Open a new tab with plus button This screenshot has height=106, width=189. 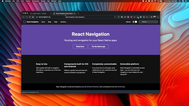click(x=78, y=14)
